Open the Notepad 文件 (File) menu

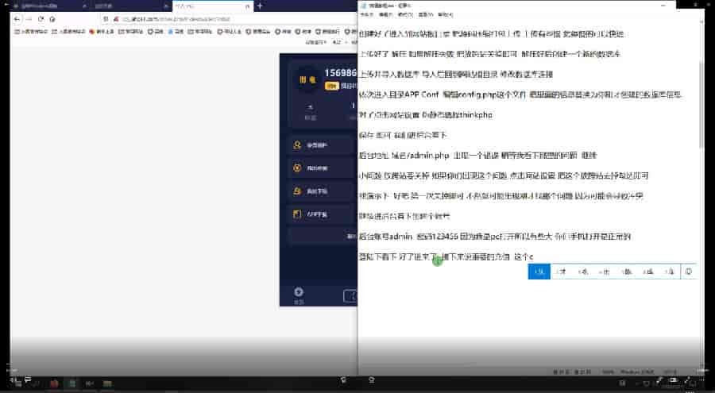(366, 14)
